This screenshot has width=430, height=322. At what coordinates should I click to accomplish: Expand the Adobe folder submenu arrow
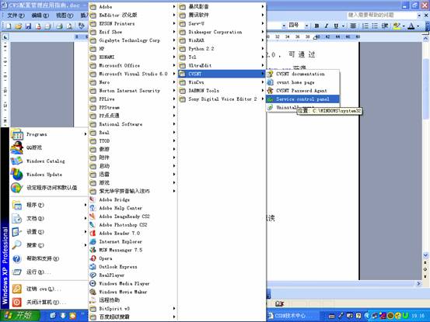[x=174, y=6]
